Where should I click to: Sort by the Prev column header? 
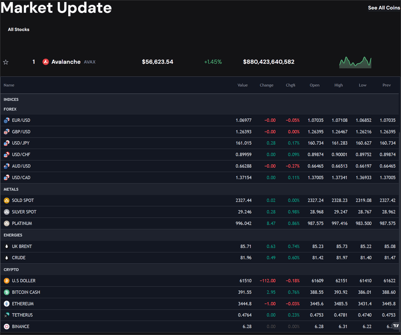pos(386,85)
